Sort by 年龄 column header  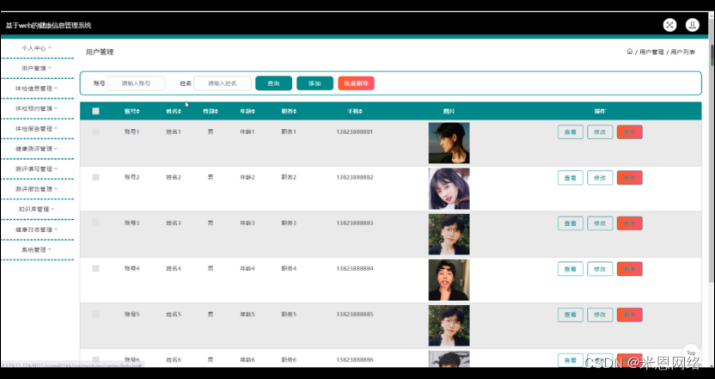[x=247, y=111]
